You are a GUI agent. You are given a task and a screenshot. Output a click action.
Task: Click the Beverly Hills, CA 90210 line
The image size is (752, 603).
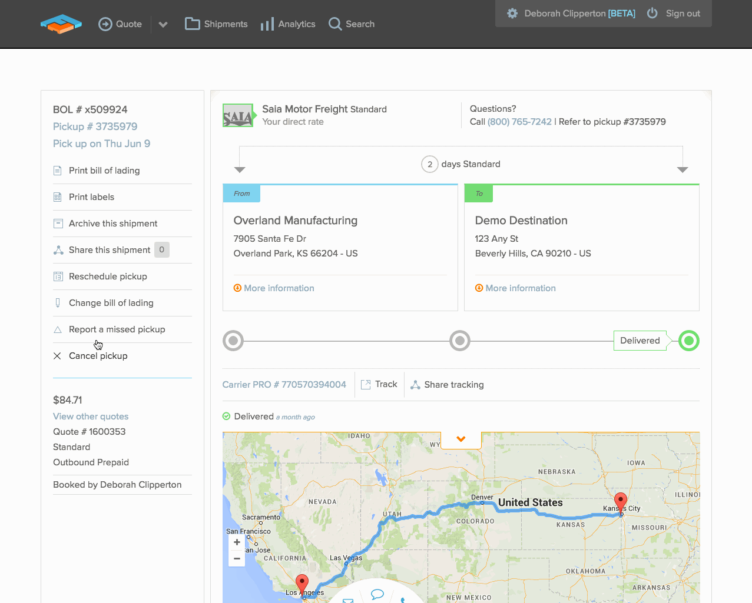click(533, 254)
